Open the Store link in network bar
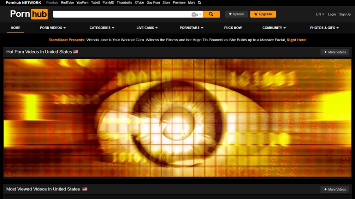 tap(166, 3)
